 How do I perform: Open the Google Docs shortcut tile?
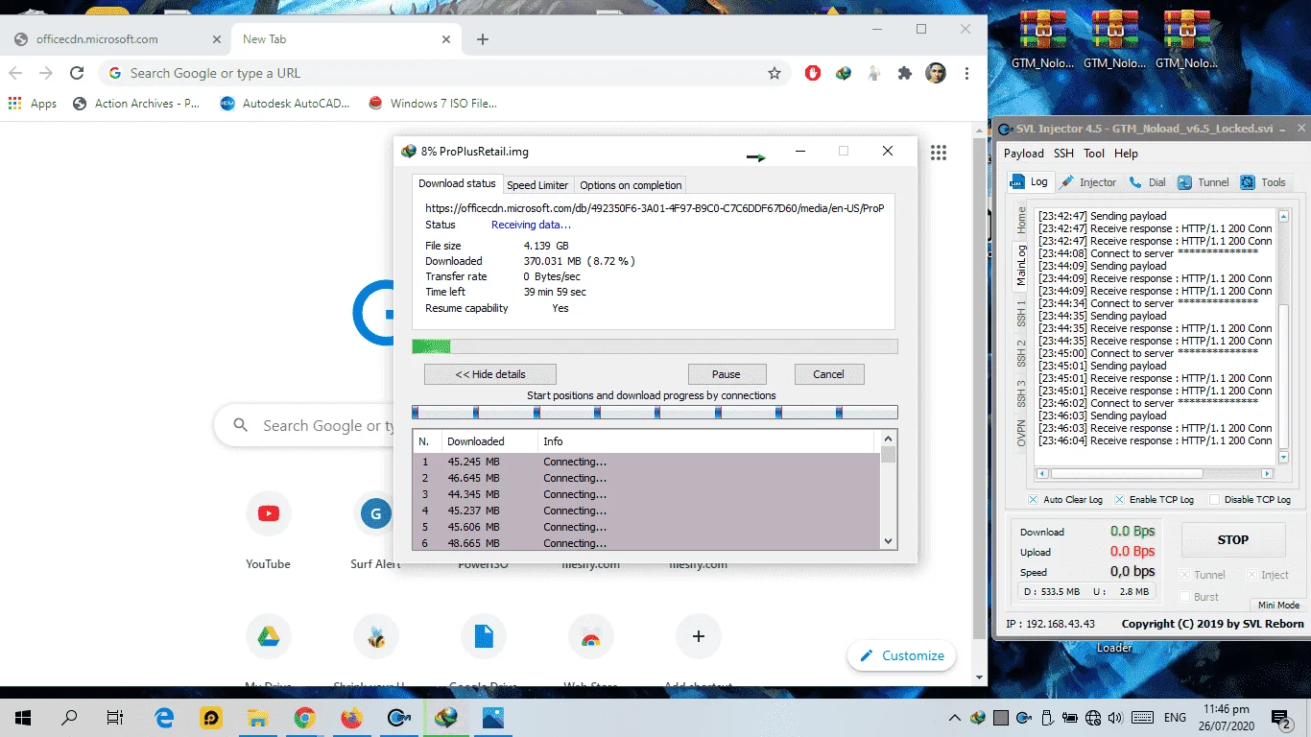(484, 635)
